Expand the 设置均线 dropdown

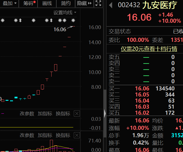[x=65, y=12]
